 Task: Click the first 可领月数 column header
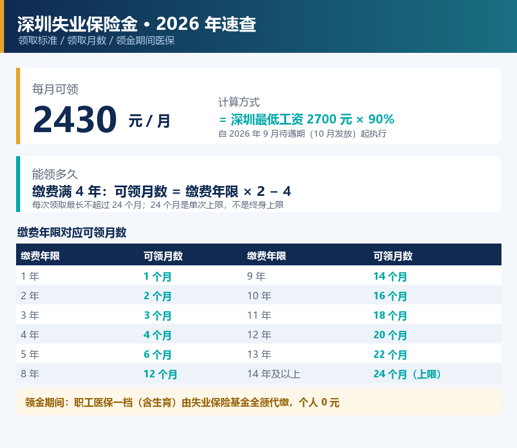point(163,256)
